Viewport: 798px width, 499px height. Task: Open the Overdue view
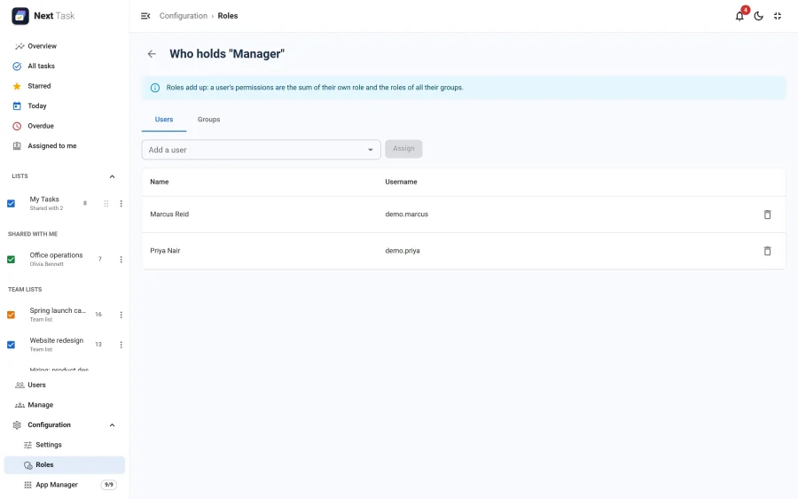[x=64, y=126]
